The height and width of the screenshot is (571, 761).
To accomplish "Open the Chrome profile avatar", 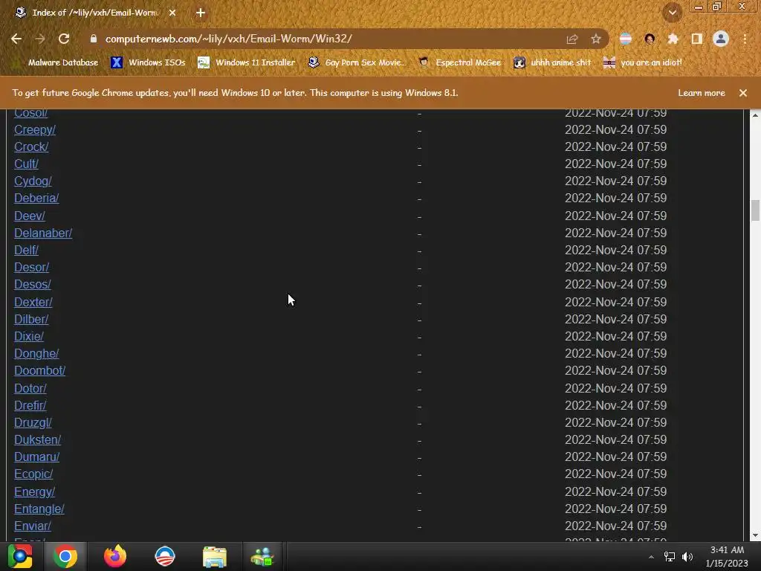I will tap(721, 39).
